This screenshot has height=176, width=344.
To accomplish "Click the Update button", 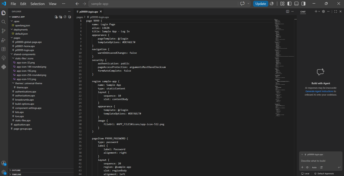I will [260, 4].
